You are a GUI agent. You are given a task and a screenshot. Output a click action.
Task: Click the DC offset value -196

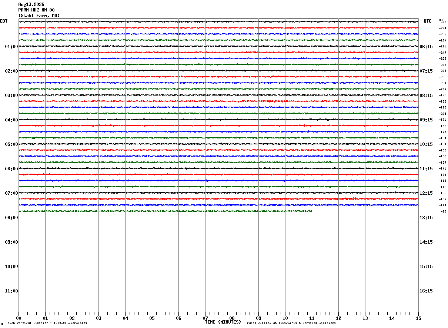pos(443,96)
